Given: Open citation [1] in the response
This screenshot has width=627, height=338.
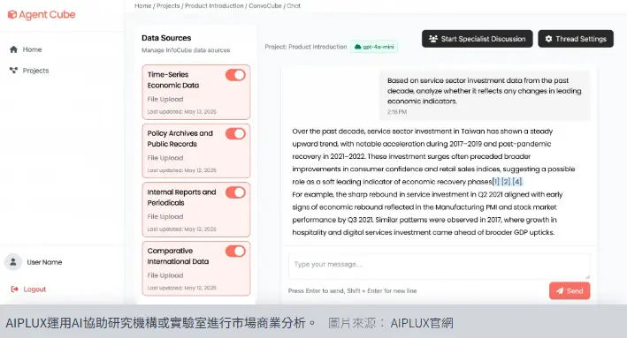Looking at the screenshot, I should click(496, 182).
